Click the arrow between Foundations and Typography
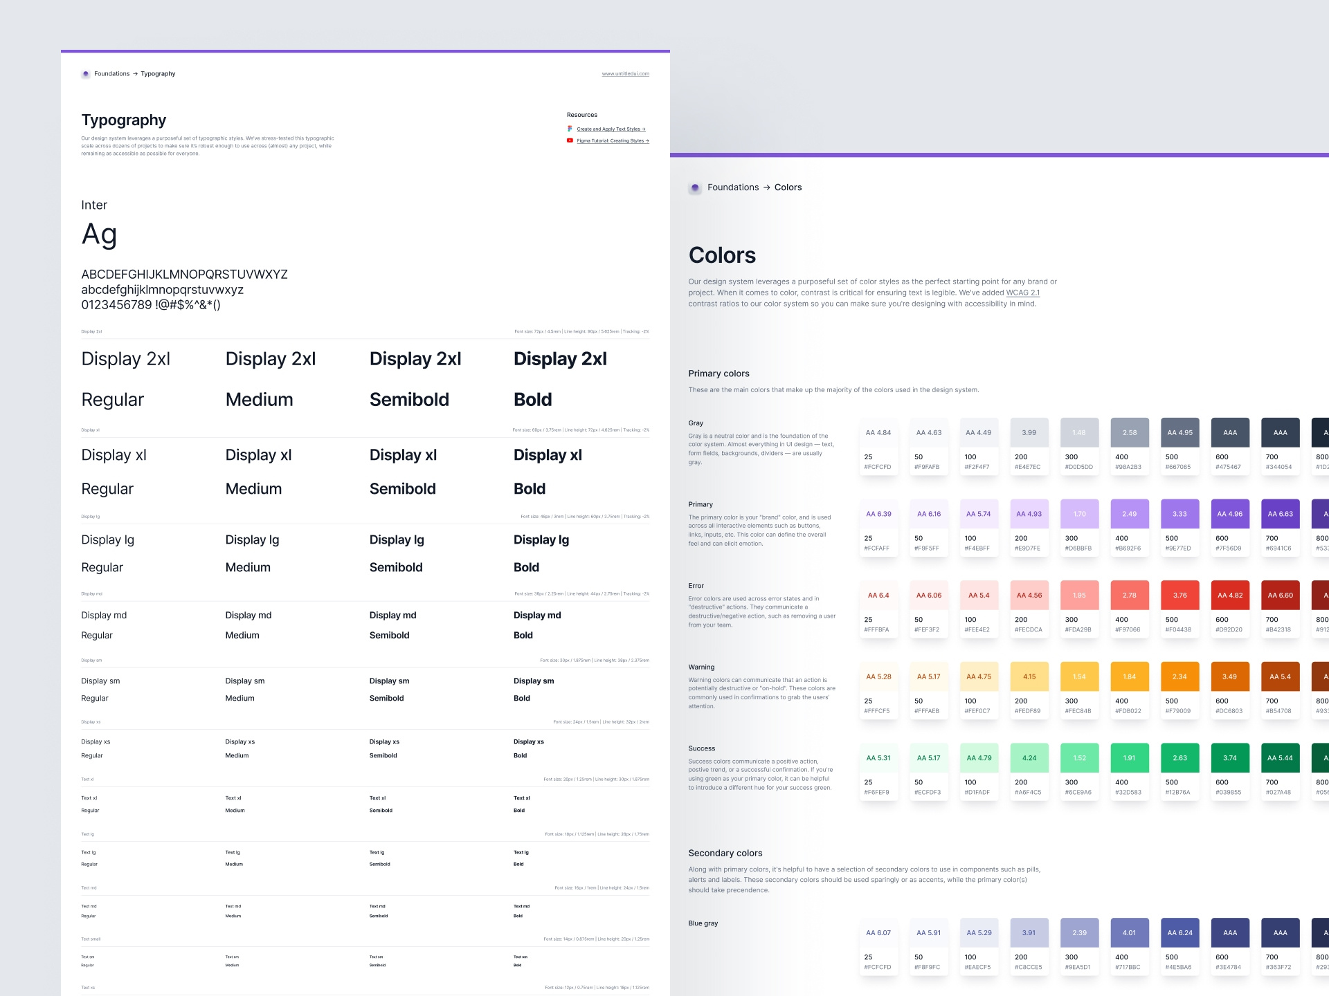1329x996 pixels. pyautogui.click(x=136, y=73)
